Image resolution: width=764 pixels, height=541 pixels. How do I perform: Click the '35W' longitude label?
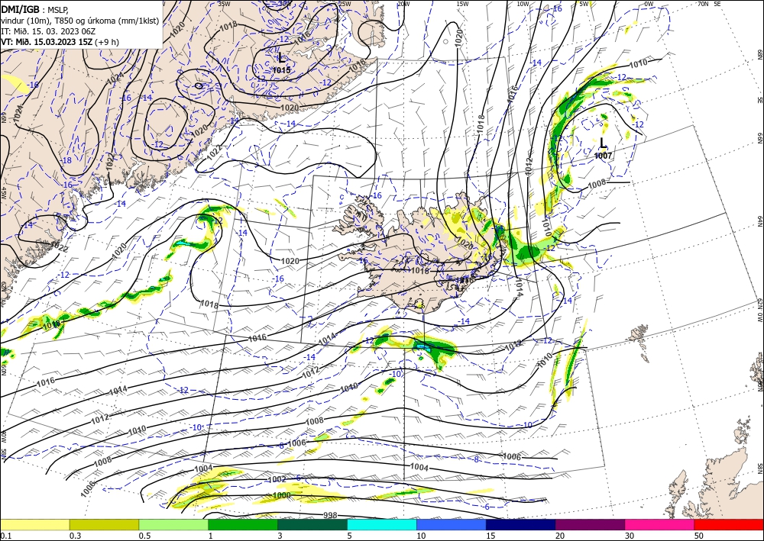coord(224,4)
